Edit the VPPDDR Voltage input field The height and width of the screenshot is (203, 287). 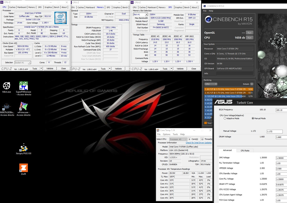pyautogui.click(x=281, y=168)
